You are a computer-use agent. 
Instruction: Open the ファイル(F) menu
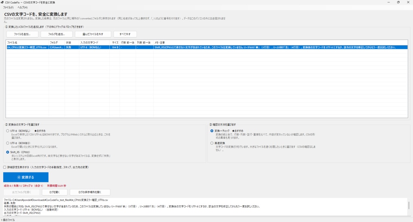(x=8, y=7)
